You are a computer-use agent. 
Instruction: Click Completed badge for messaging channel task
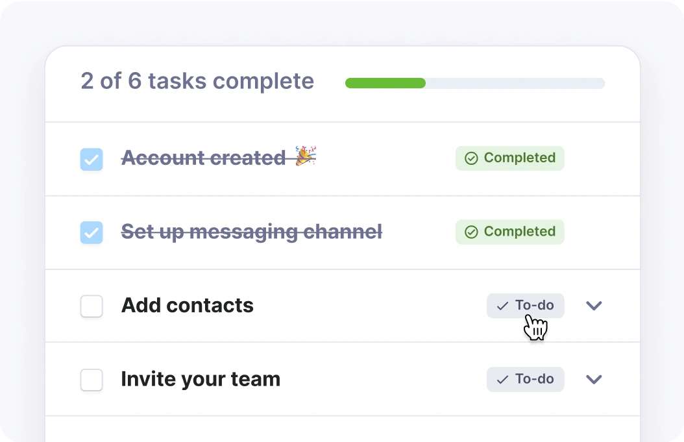click(x=509, y=232)
